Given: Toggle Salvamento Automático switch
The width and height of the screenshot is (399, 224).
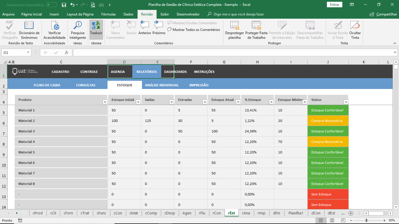Looking at the screenshot, I should click(x=52, y=5).
